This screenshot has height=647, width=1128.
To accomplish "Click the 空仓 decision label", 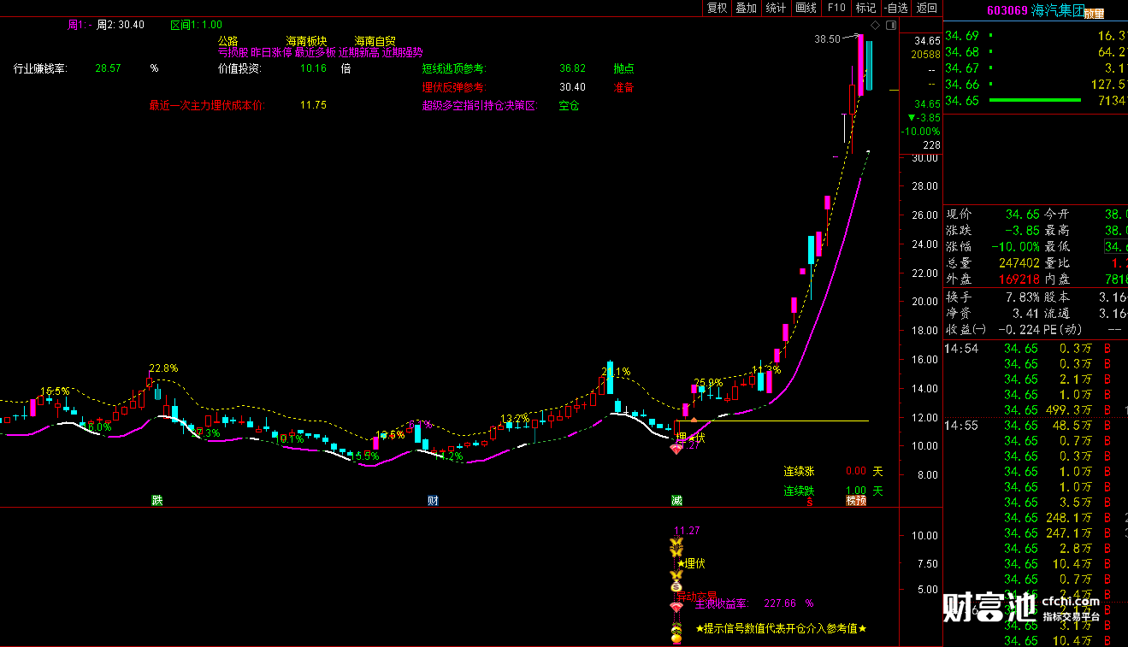I will 569,105.
